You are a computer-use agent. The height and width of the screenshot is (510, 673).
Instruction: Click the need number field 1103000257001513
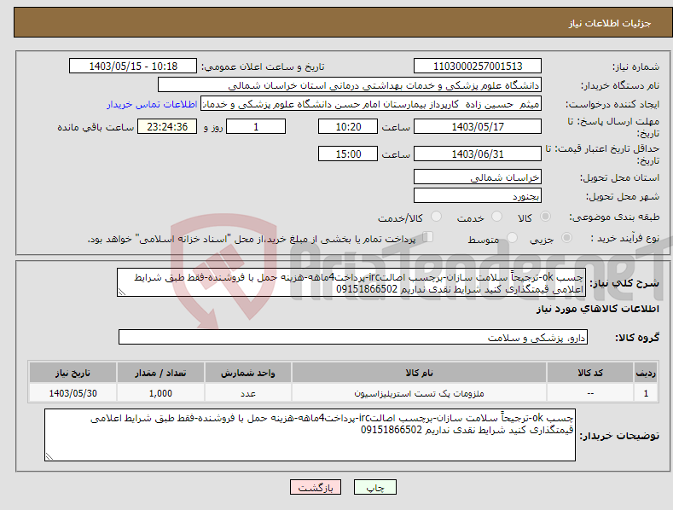click(x=478, y=67)
